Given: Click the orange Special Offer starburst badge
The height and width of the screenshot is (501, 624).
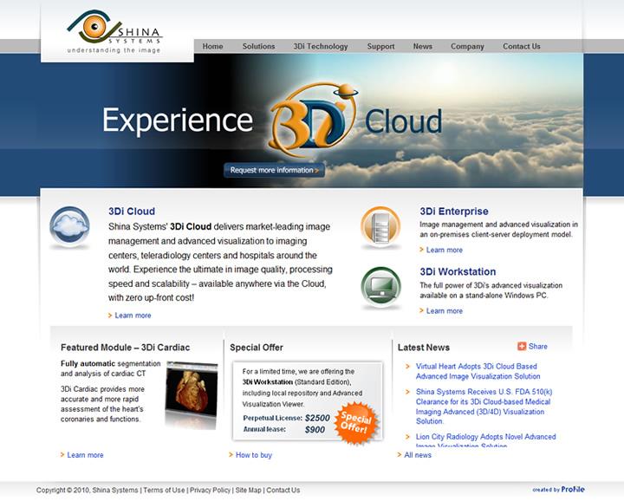Looking at the screenshot, I should click(x=354, y=422).
